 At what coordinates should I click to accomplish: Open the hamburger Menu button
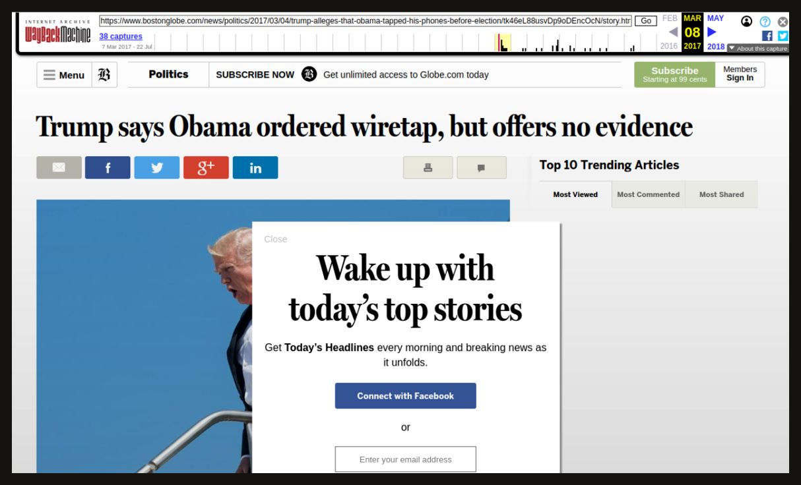tap(64, 74)
